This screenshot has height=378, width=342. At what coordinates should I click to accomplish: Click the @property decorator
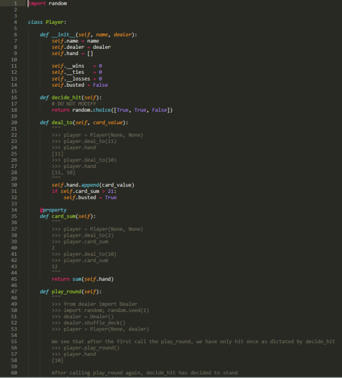click(53, 210)
